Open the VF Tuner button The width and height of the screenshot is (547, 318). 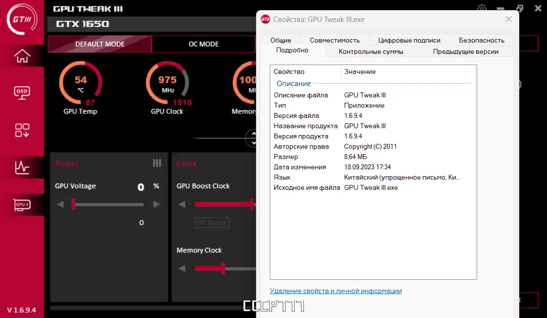tap(212, 223)
